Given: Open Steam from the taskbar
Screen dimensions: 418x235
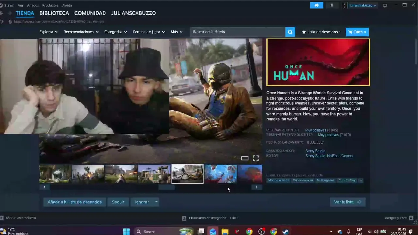Looking at the screenshot, I should tap(285, 232).
